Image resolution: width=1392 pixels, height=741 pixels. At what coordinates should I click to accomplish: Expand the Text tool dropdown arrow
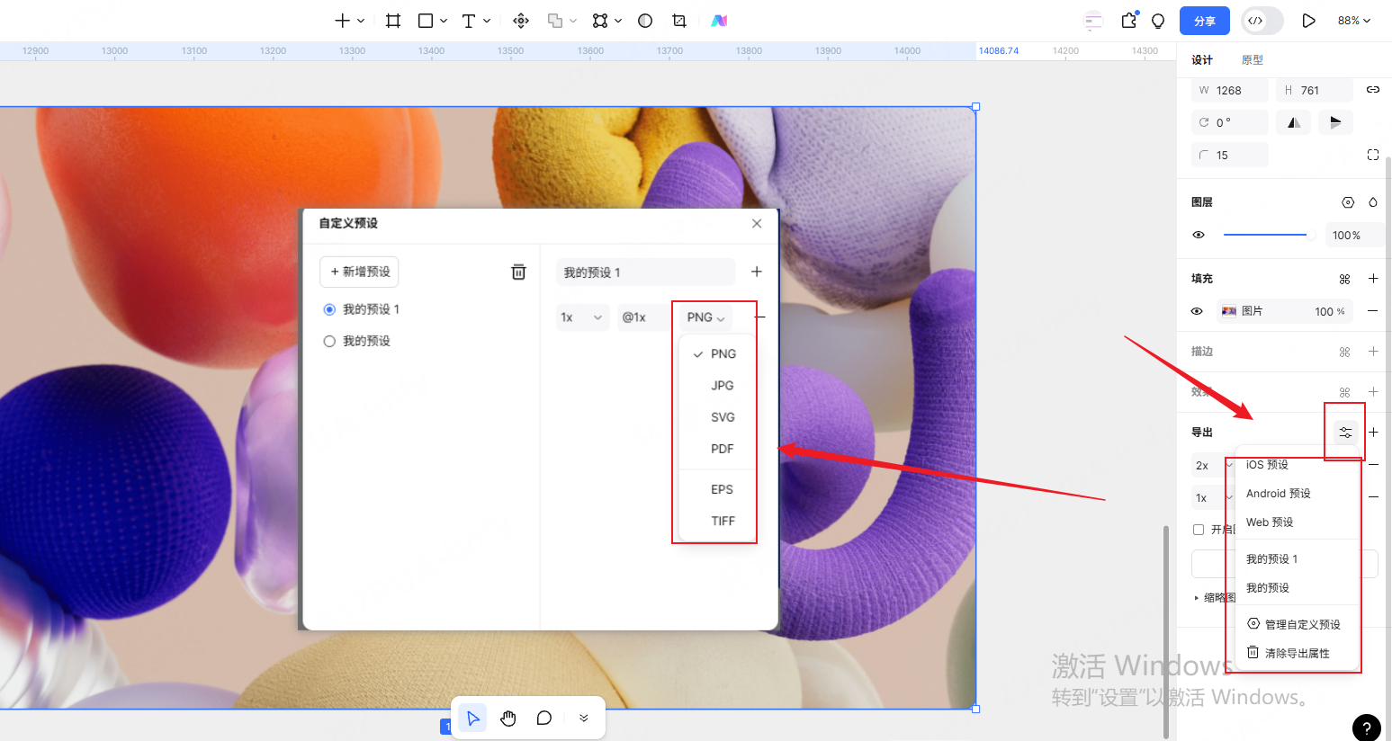pyautogui.click(x=487, y=21)
